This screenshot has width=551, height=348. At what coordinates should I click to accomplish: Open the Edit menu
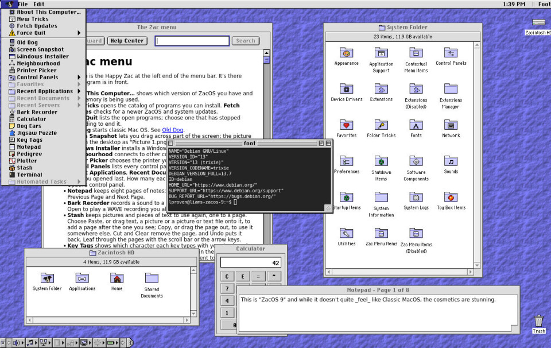(38, 4)
